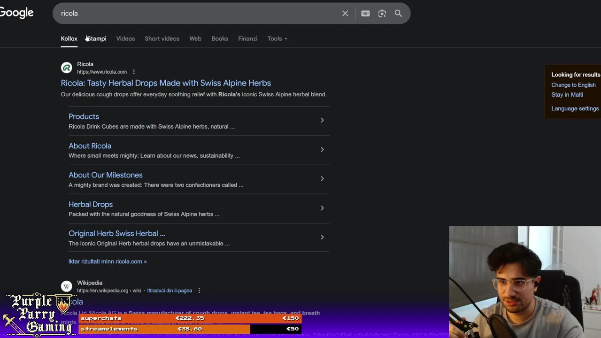Open the Herbal Drops sitelink
601x338 pixels.
[91, 204]
